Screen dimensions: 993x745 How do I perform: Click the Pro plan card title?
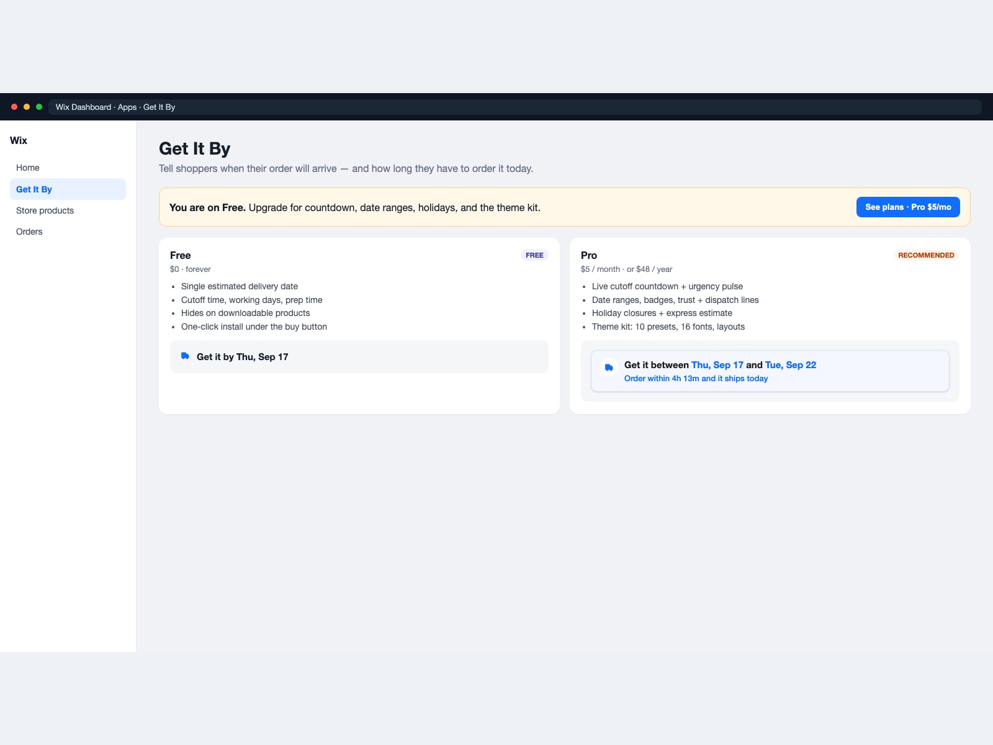[x=589, y=255]
